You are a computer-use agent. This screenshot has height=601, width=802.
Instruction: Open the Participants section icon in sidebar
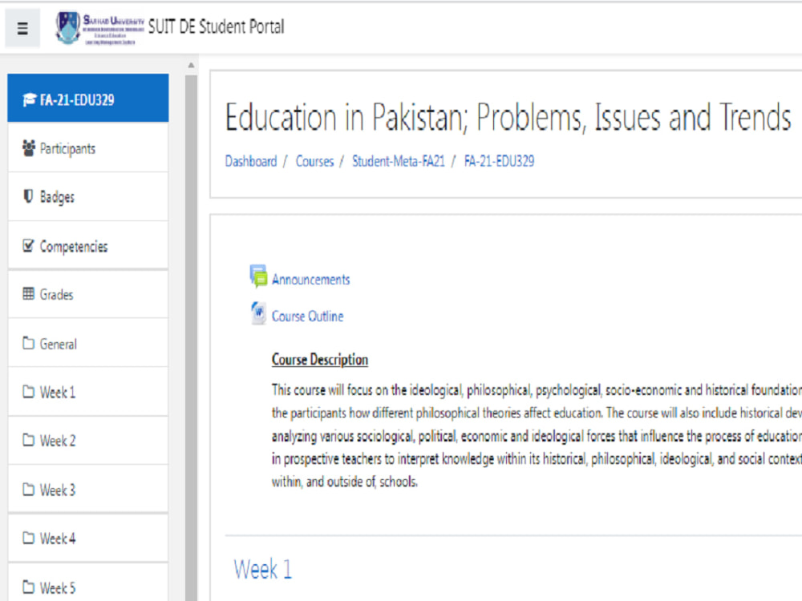28,147
